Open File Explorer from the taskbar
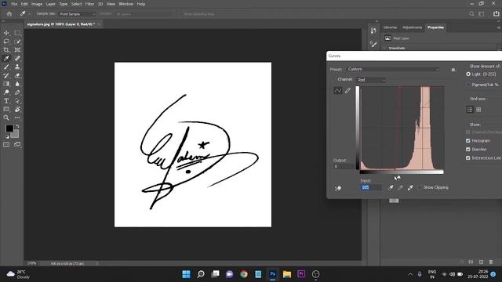The image size is (502, 282). pyautogui.click(x=287, y=274)
